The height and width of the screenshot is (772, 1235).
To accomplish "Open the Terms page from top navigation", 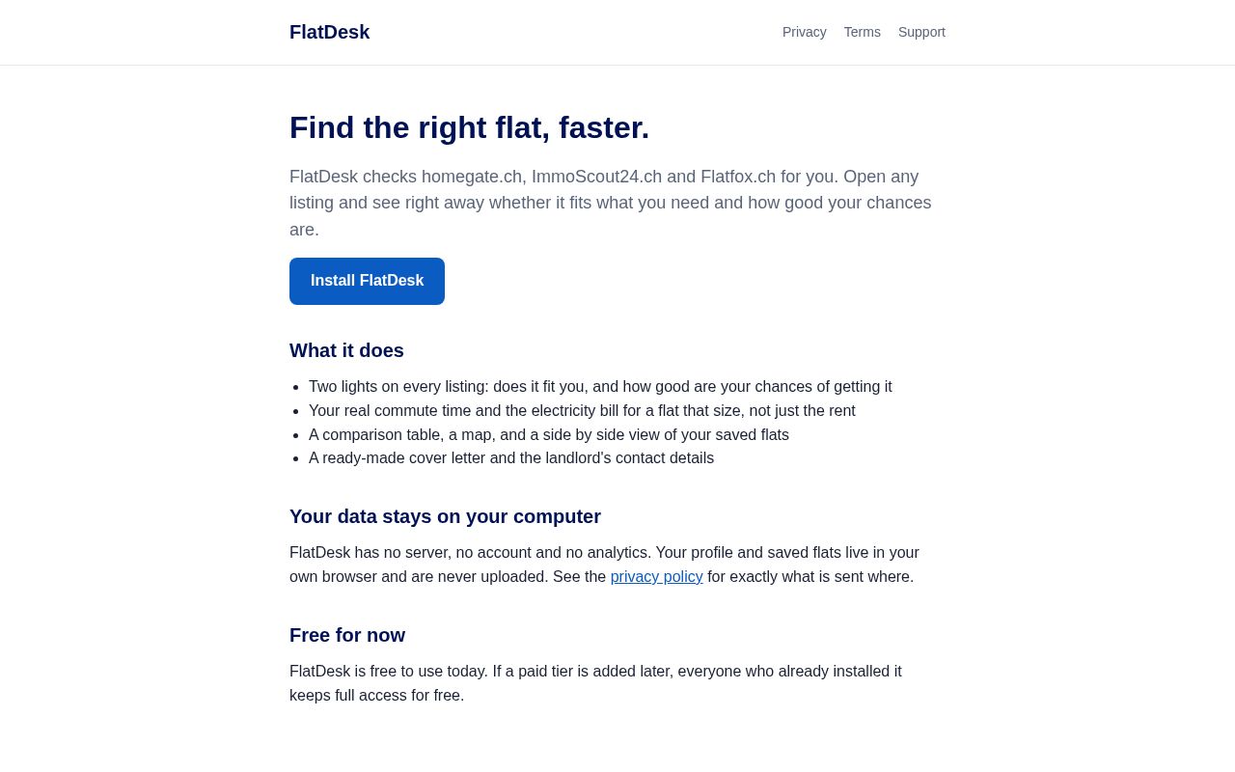I will click(x=862, y=32).
